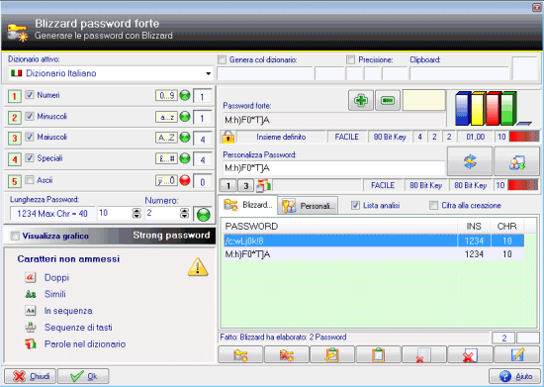
Task: Switch to the Personali tab
Action: [308, 206]
